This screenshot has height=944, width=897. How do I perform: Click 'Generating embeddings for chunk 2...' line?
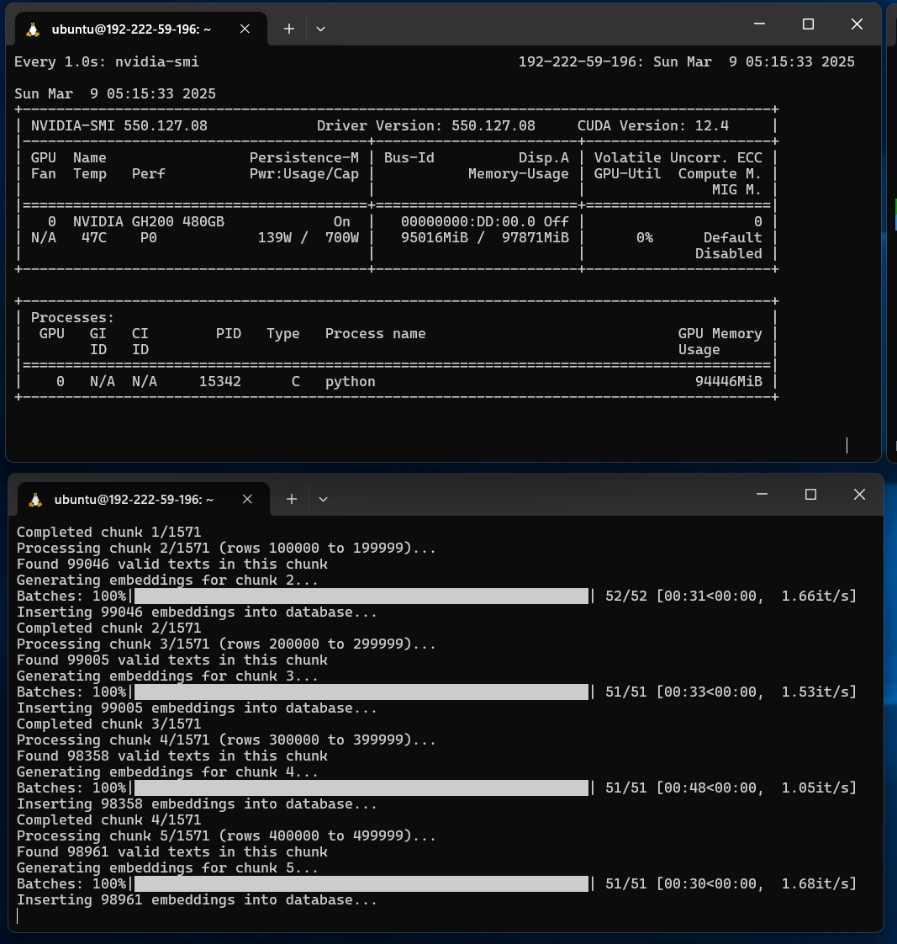(167, 581)
